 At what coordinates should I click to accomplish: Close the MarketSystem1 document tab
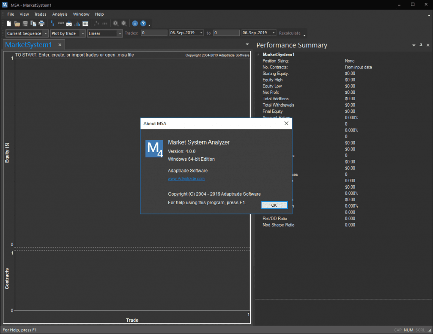tap(60, 45)
